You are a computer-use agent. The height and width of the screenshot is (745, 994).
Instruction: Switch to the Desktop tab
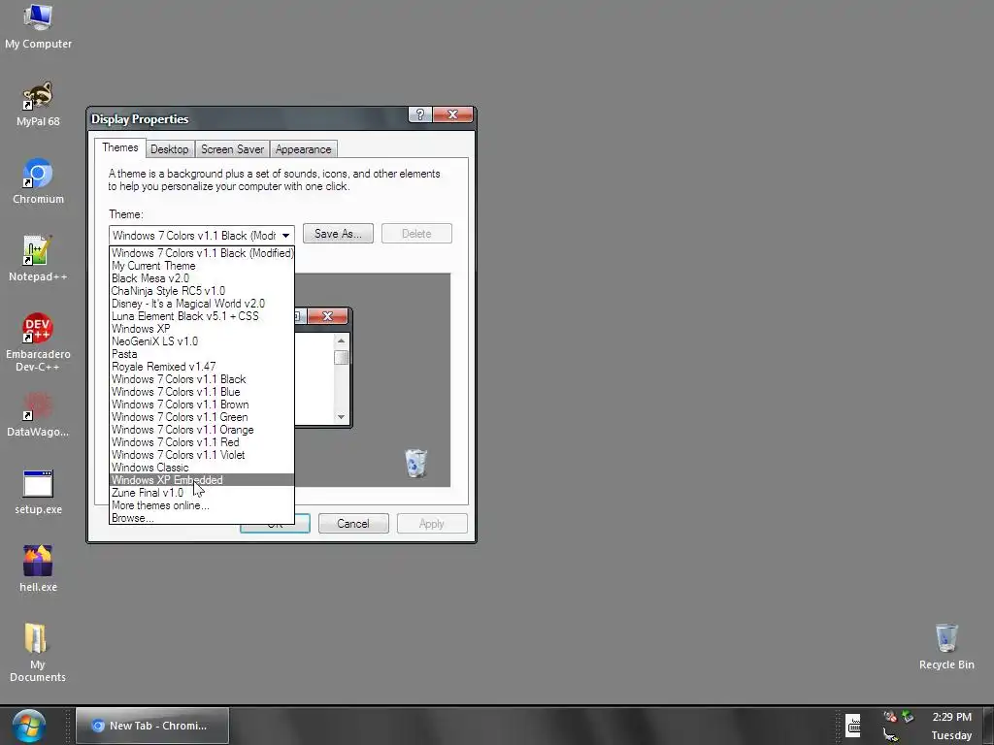(x=169, y=149)
